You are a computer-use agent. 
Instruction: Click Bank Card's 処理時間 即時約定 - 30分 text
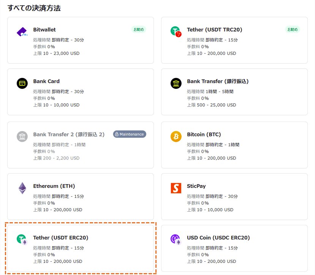[59, 92]
